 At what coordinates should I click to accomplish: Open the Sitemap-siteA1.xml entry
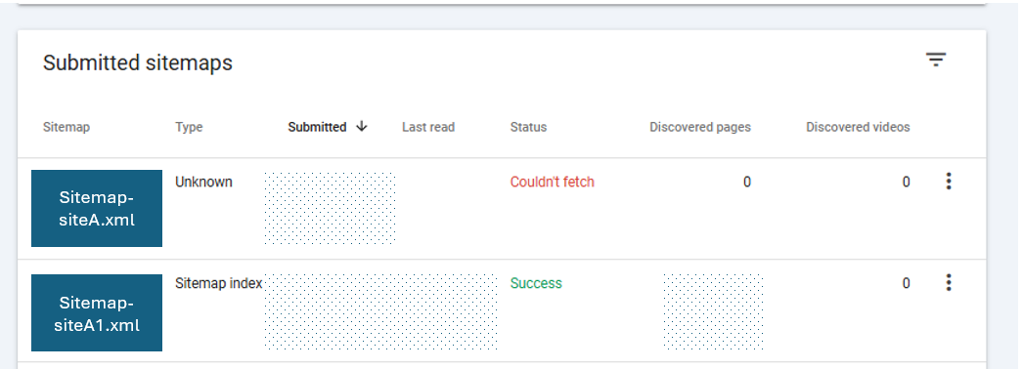click(x=97, y=313)
